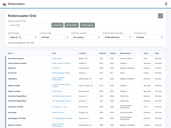Open the Kings Island park link
This screenshot has height=128, width=171.
click(57, 58)
